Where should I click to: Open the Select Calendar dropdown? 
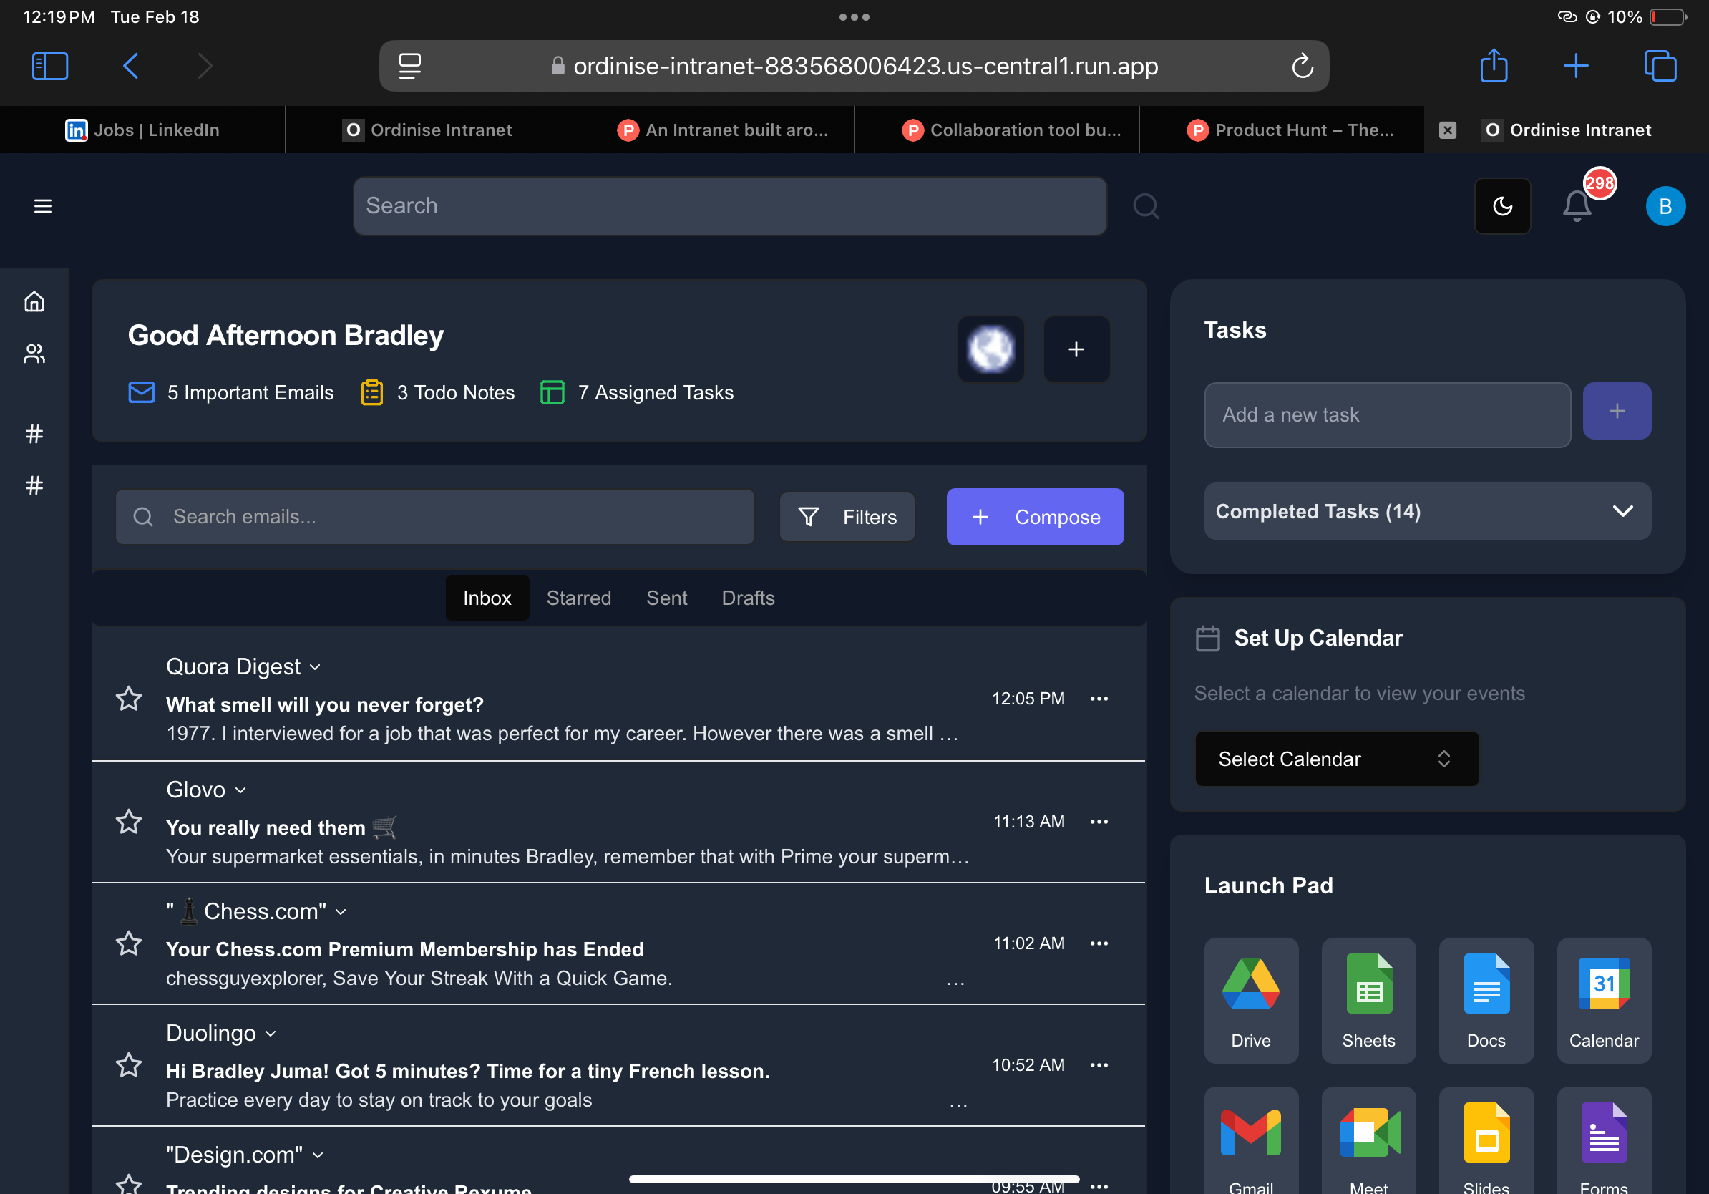(1337, 759)
